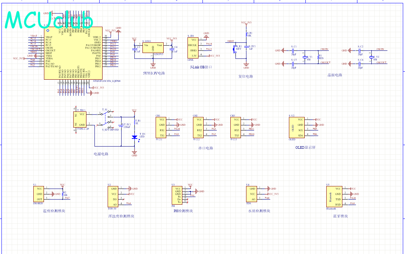
Task: Click the CH3 serial port header
Action: pyautogui.click(x=235, y=127)
